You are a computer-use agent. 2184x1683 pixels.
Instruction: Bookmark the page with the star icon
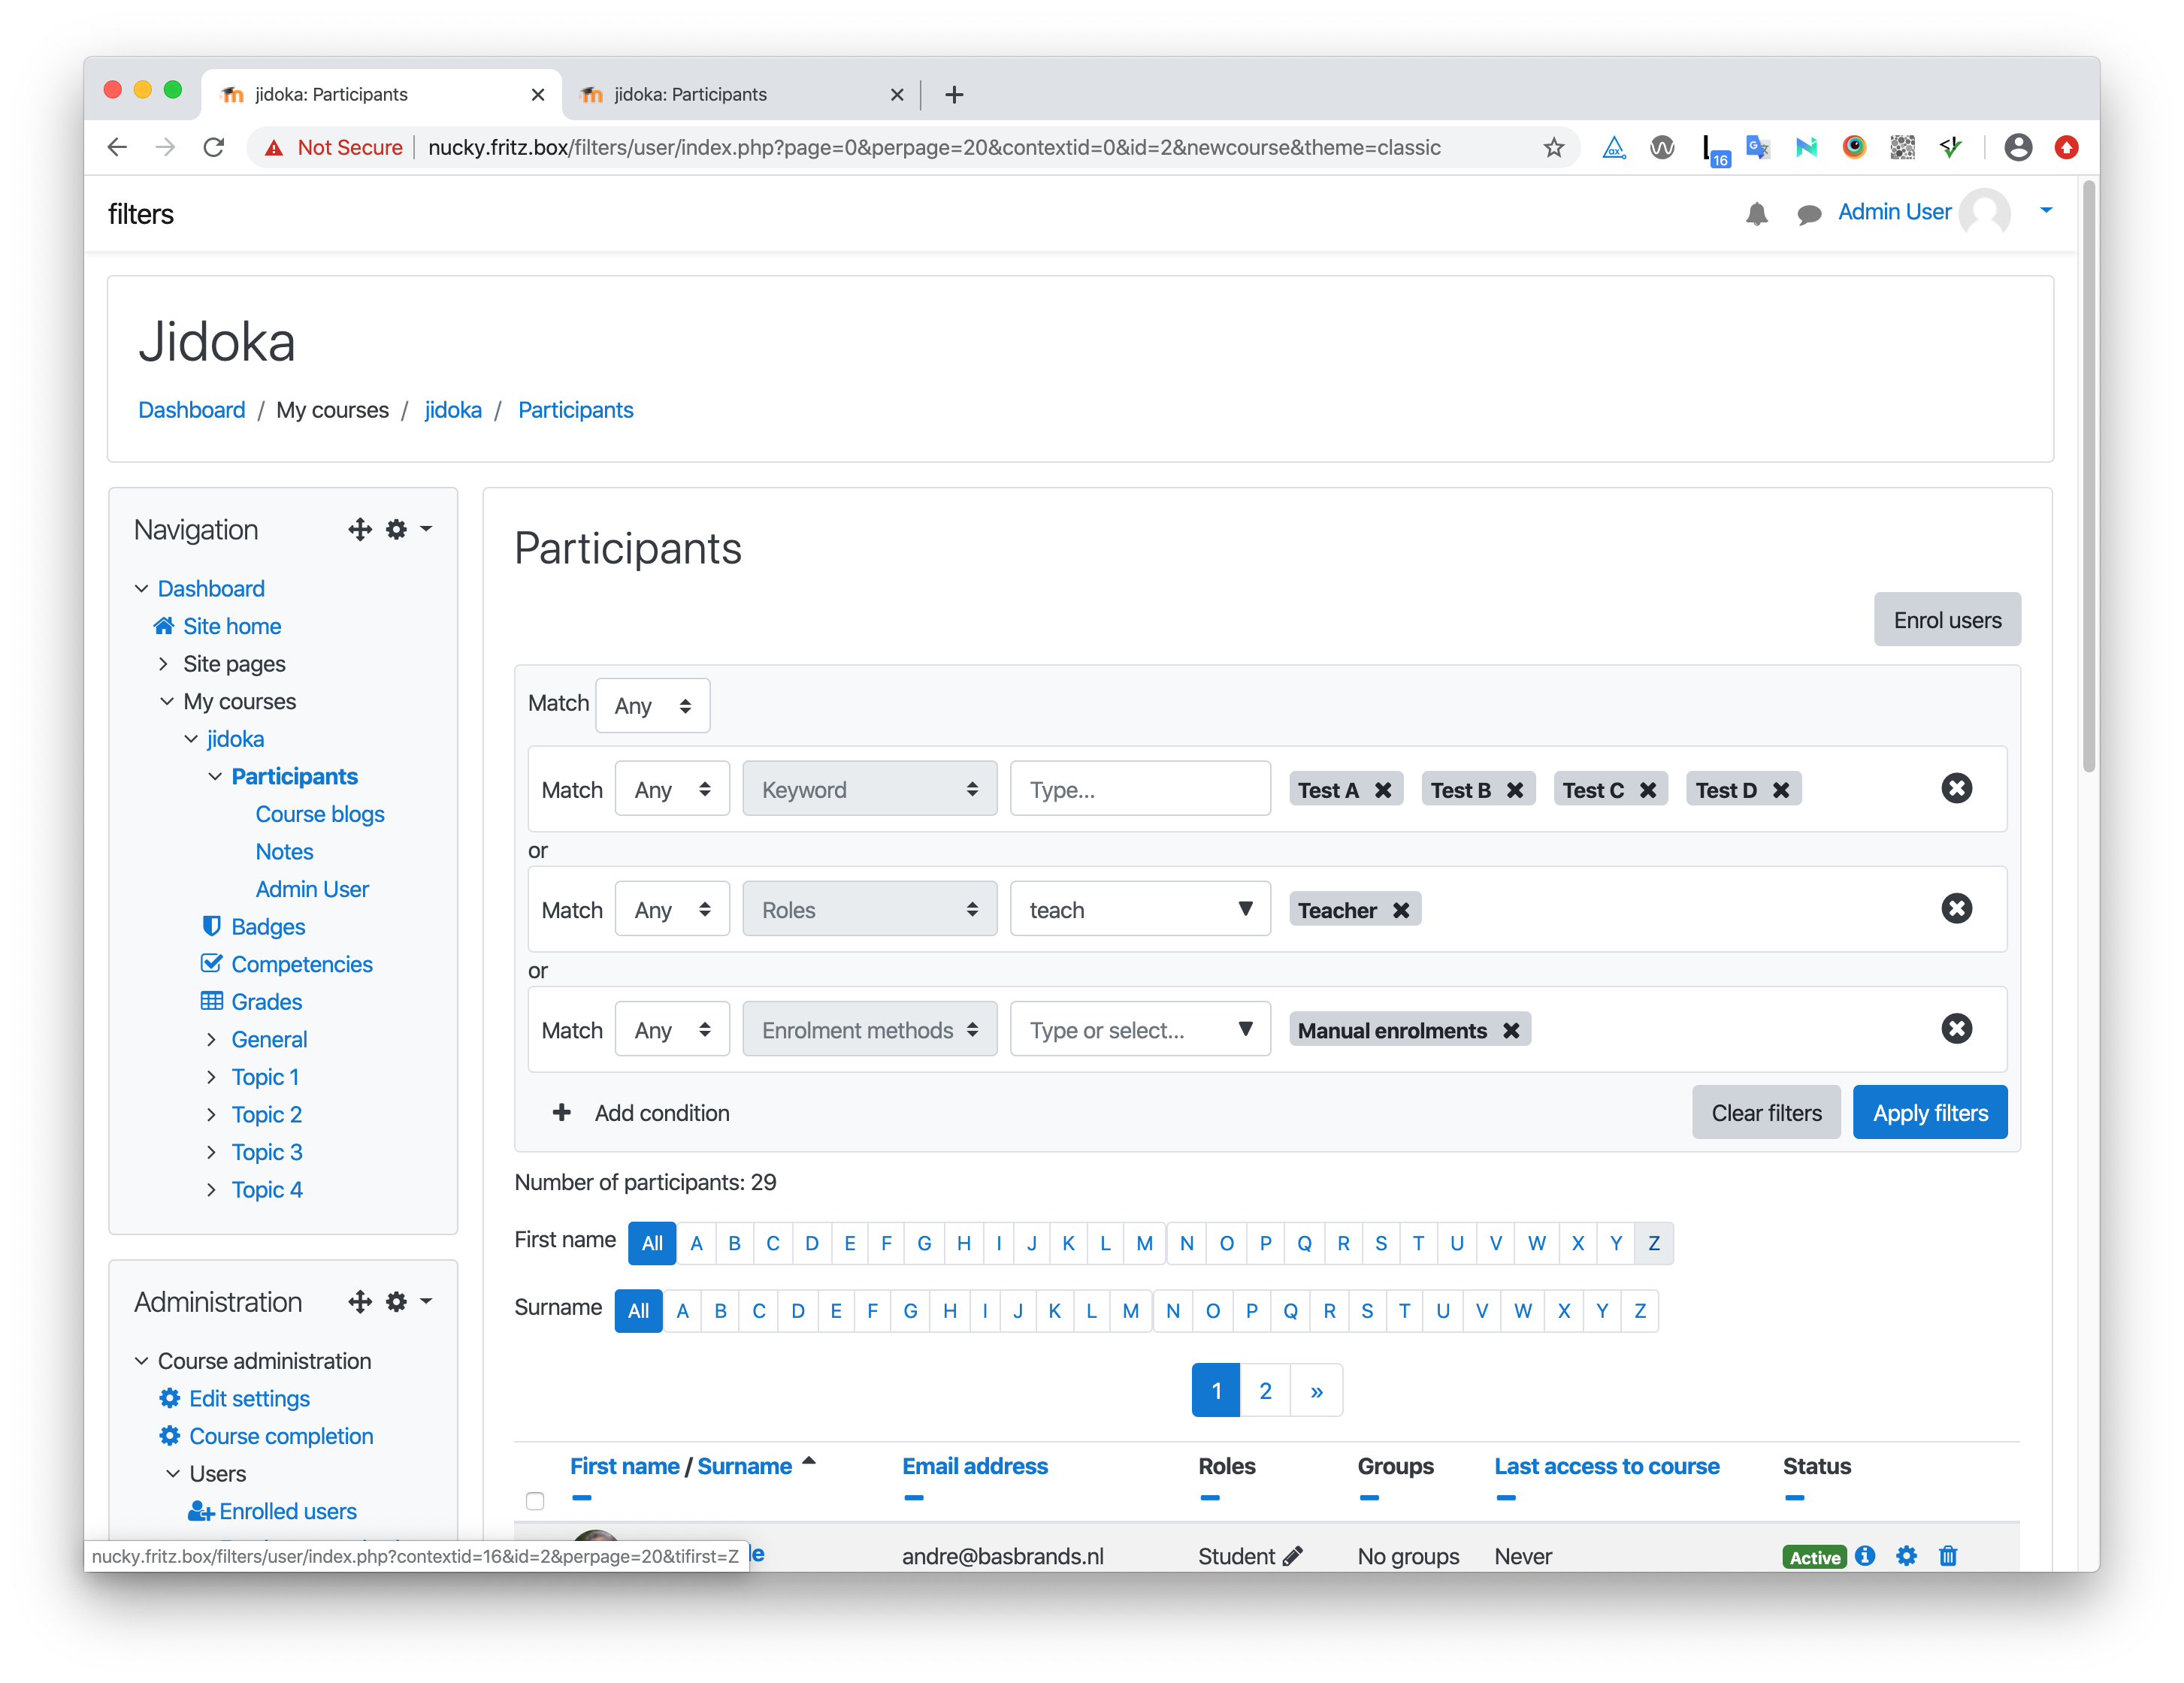(x=1553, y=148)
